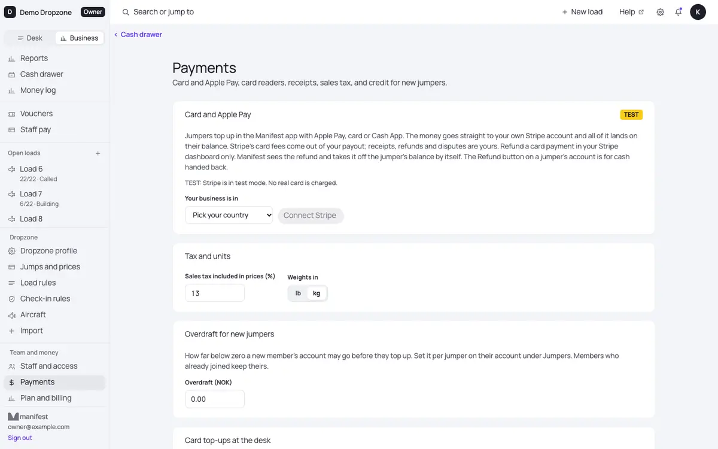Open Money log page
The height and width of the screenshot is (449, 718).
tap(54, 90)
